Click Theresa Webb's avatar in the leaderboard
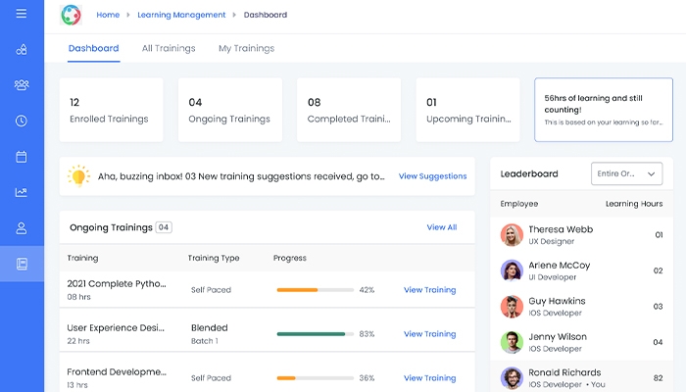 click(x=512, y=235)
